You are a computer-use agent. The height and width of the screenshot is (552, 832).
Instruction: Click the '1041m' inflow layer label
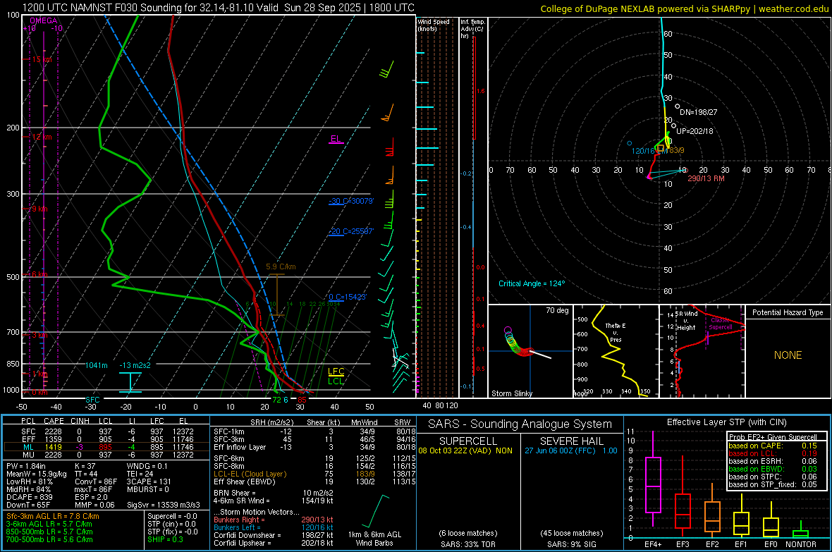(97, 365)
